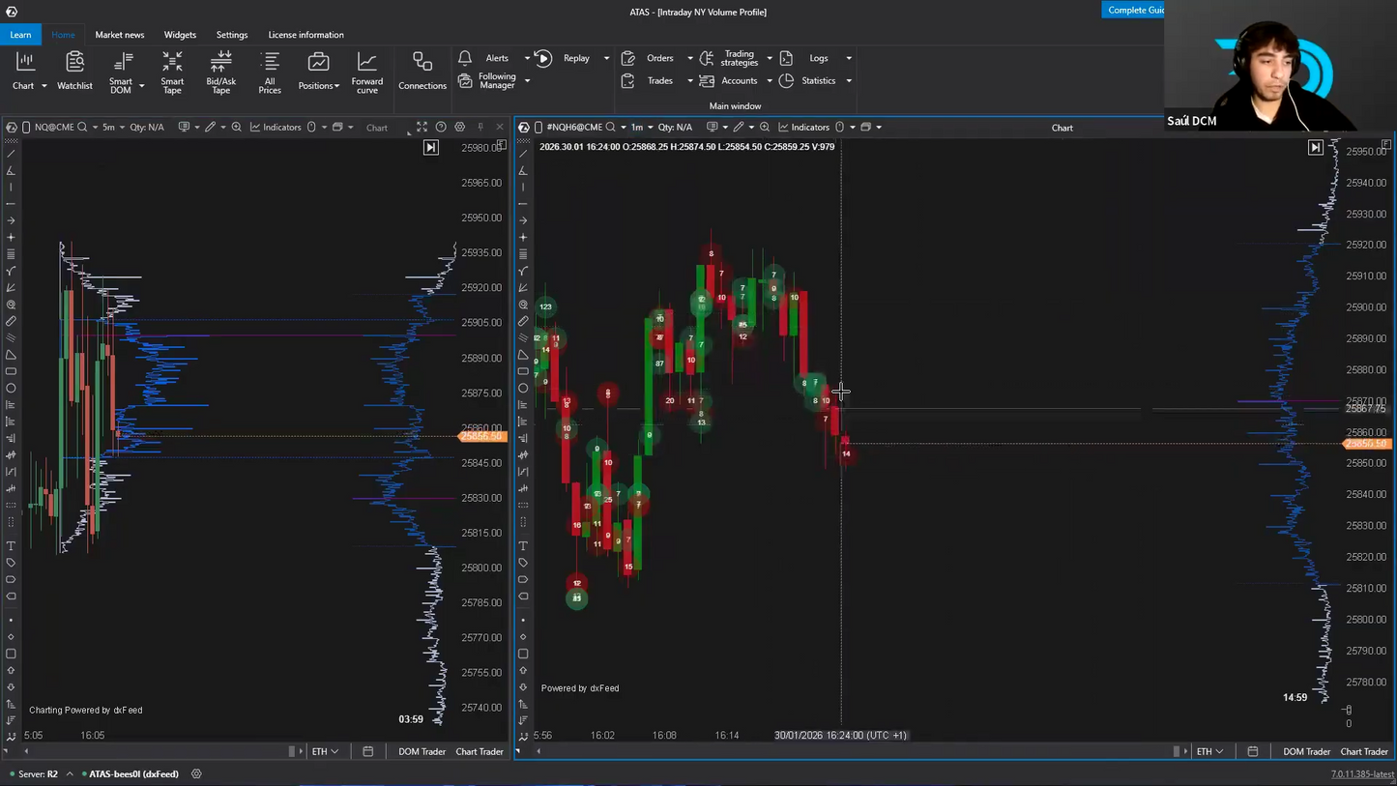
Task: Toggle jump-to-latest-bar arrow on the chart
Action: click(431, 147)
